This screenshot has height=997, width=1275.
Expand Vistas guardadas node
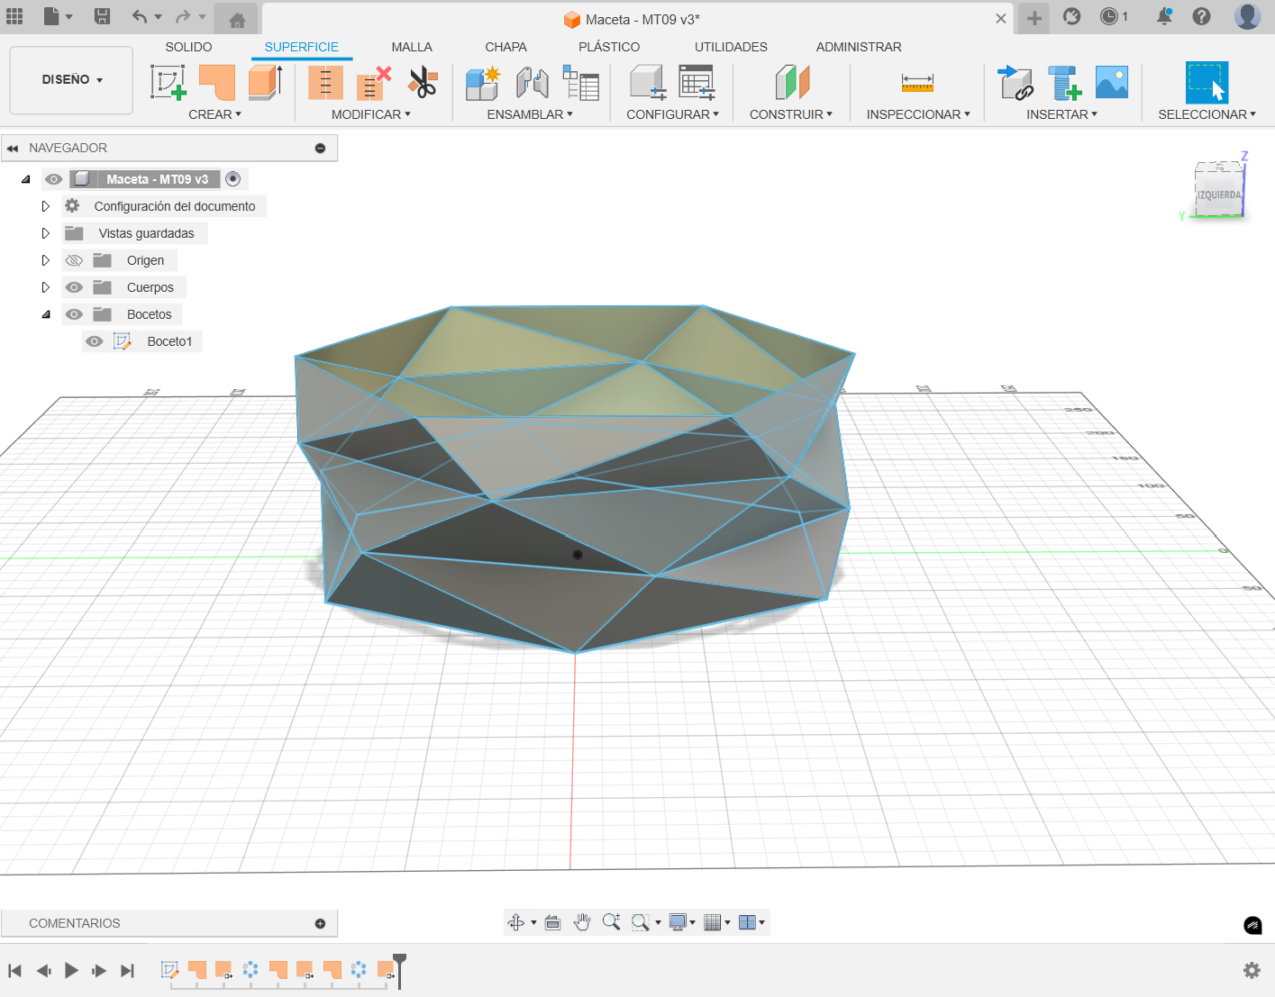[46, 233]
